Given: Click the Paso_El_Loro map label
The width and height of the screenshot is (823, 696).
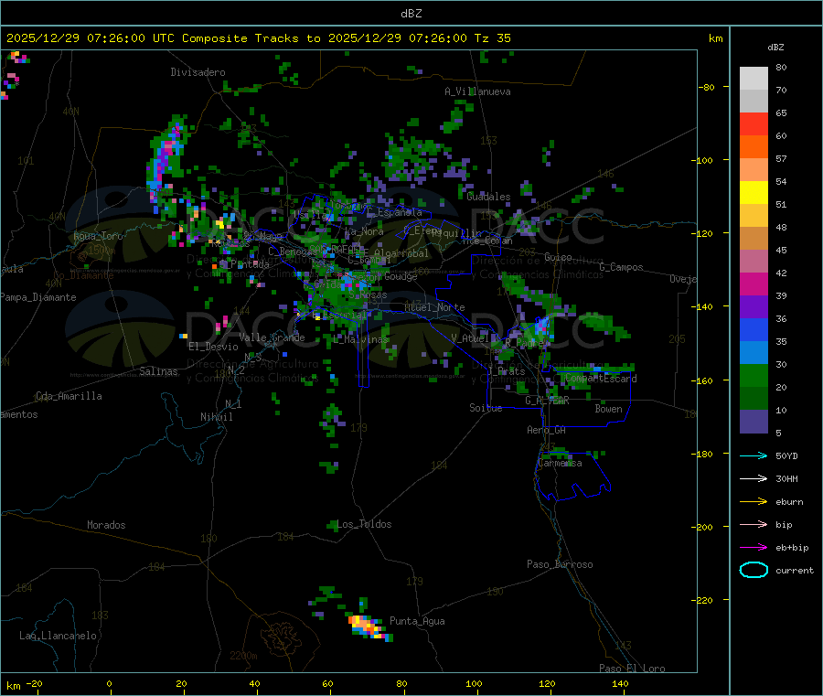Looking at the screenshot, I should [x=632, y=669].
